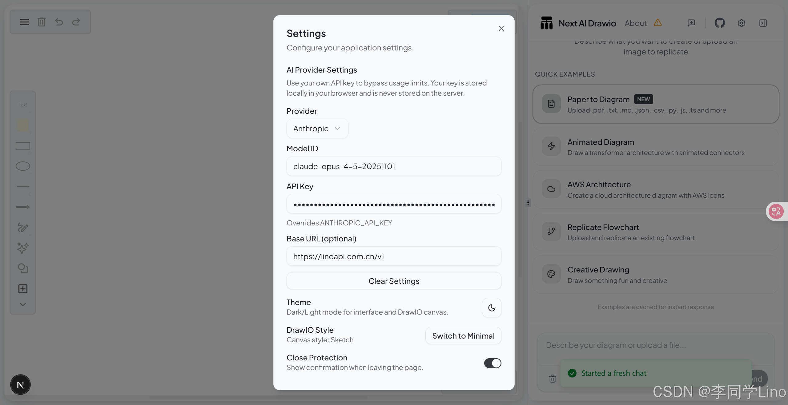Select the freehand pen tool in sidebar
Image resolution: width=788 pixels, height=405 pixels.
tap(23, 227)
